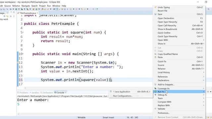This screenshot has width=212, height=119.
Task: Select Quick Fix in context menu
Action: pyautogui.click(x=180, y=61)
